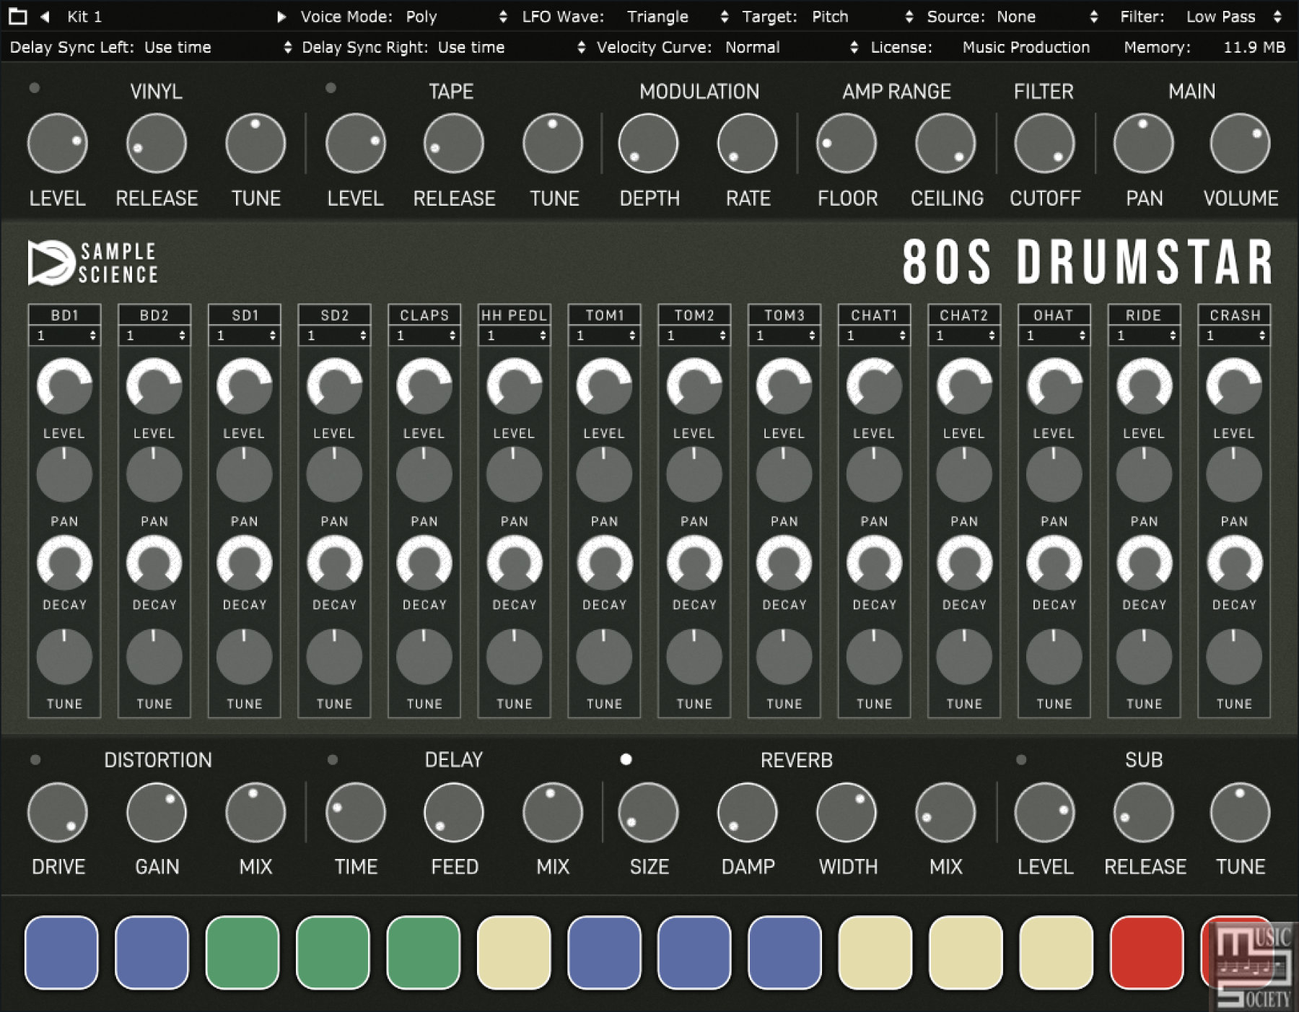Click the Distortion GAIN knob
This screenshot has height=1012, width=1299.
pos(157,812)
